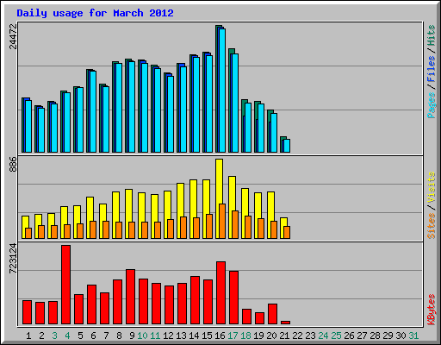Click the cyan pages bar for day 8
The image size is (441, 345).
pyautogui.click(x=119, y=108)
